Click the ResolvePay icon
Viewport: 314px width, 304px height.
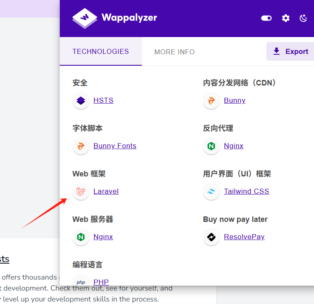211,237
